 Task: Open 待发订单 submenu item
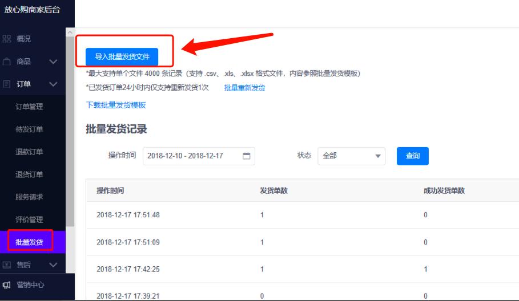[x=29, y=129]
